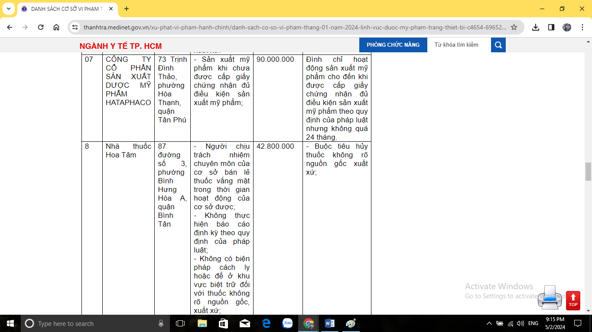
Task: Focus the Từ khóa tìm kiếm search field
Action: click(459, 45)
